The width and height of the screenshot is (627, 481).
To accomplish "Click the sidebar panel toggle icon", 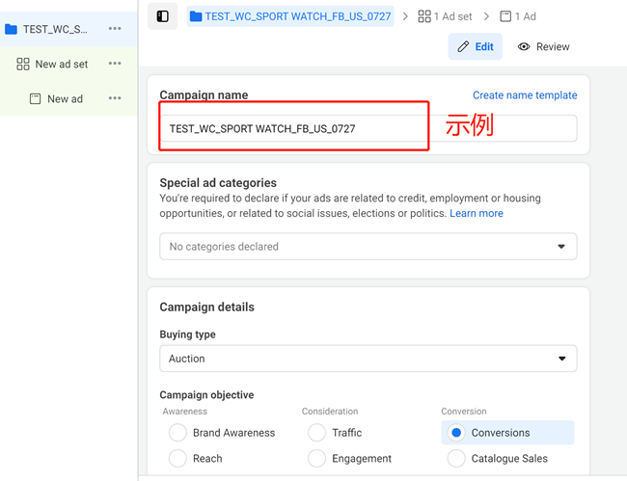I will click(162, 16).
